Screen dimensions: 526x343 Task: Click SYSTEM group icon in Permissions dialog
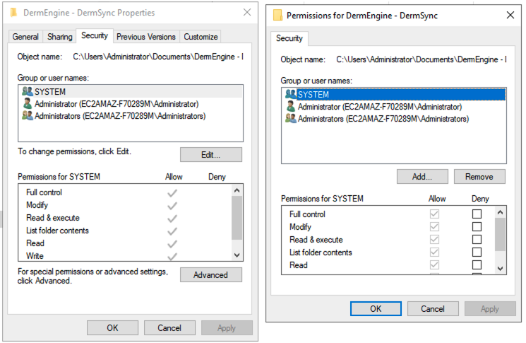(290, 94)
